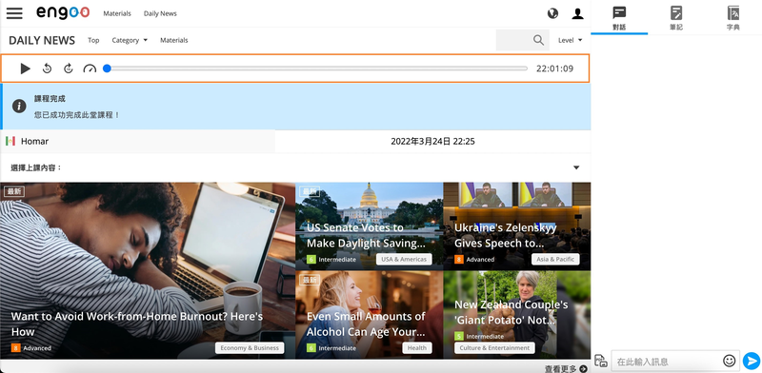Image resolution: width=762 pixels, height=373 pixels.
Task: Click the flag icon next to Homar
Action: click(x=10, y=142)
